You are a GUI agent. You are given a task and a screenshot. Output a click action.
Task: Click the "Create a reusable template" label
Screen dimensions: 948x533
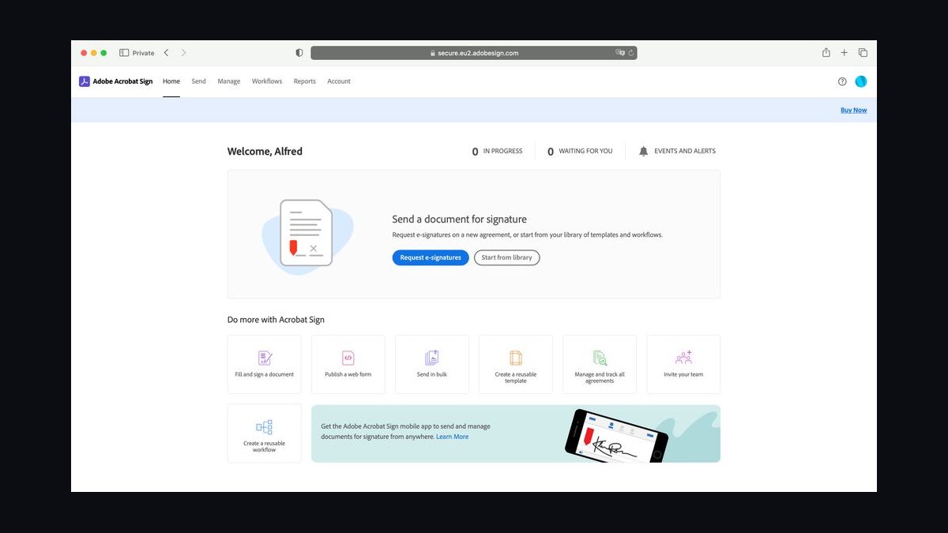pos(516,377)
